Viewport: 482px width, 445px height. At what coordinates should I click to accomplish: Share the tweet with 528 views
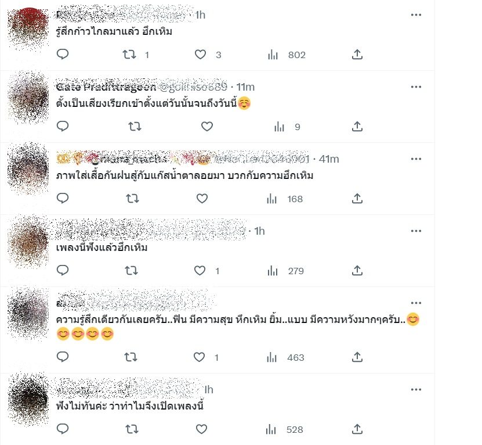[357, 429]
